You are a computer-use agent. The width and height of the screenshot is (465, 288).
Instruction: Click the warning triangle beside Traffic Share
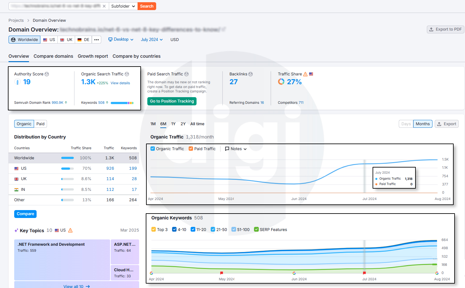click(x=305, y=74)
